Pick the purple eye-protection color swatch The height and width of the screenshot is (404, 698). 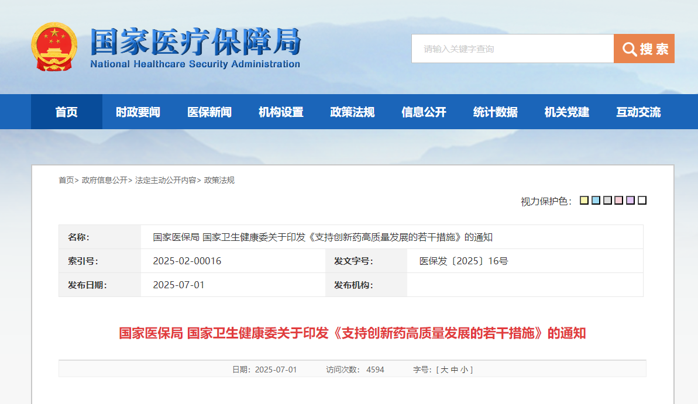[x=630, y=201]
